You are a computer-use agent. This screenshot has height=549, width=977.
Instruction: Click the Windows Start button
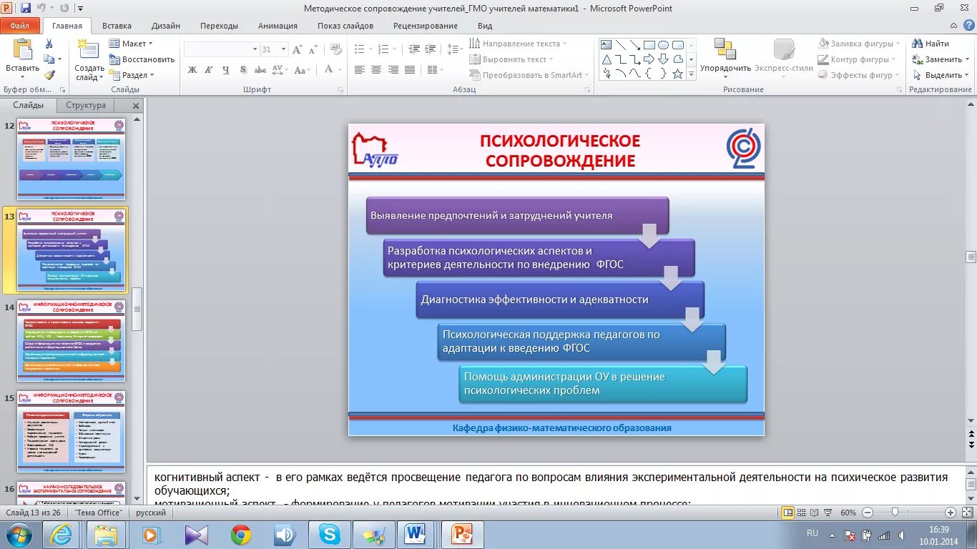[x=19, y=535]
